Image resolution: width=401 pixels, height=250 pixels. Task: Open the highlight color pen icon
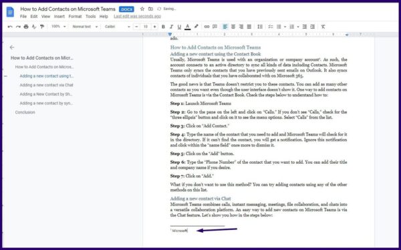(196, 27)
